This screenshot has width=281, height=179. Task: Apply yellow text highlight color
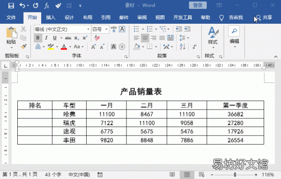[51, 47]
